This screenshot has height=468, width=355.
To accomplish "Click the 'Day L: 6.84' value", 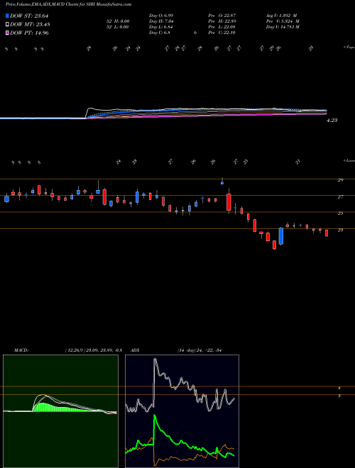I will [161, 27].
